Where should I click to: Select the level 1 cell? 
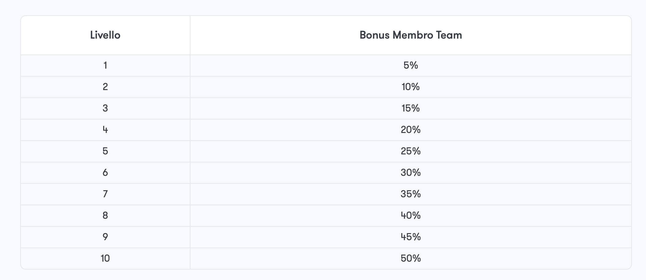pos(105,66)
